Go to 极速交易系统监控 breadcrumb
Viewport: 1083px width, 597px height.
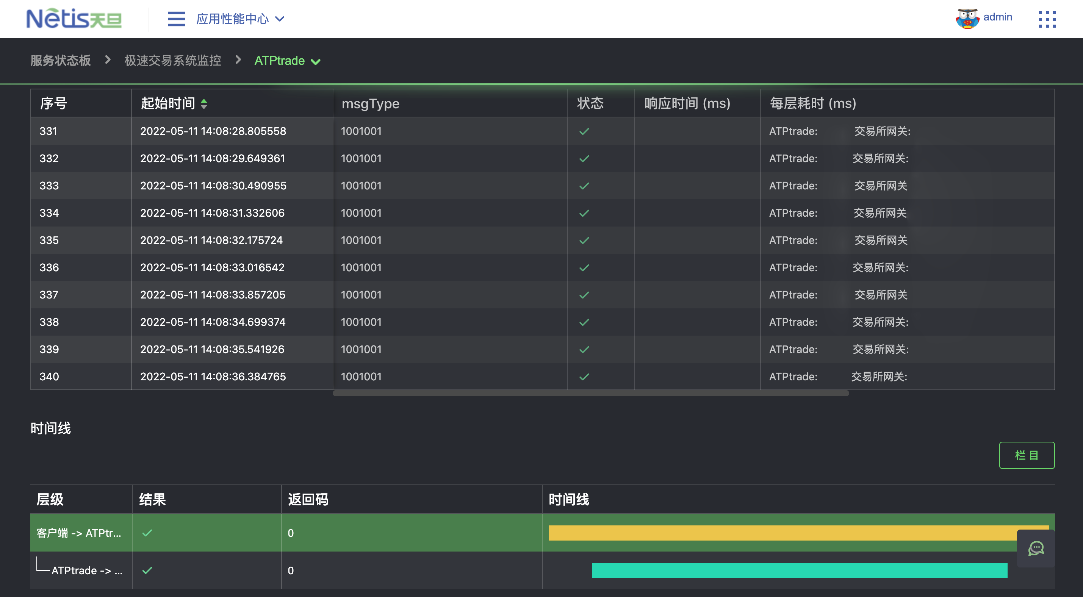(172, 61)
